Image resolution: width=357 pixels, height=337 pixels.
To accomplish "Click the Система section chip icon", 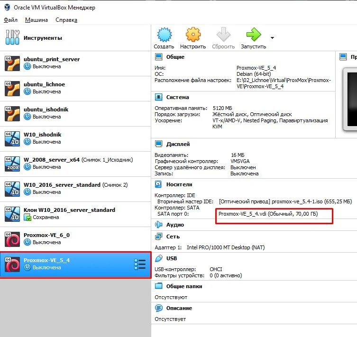I will (159, 97).
